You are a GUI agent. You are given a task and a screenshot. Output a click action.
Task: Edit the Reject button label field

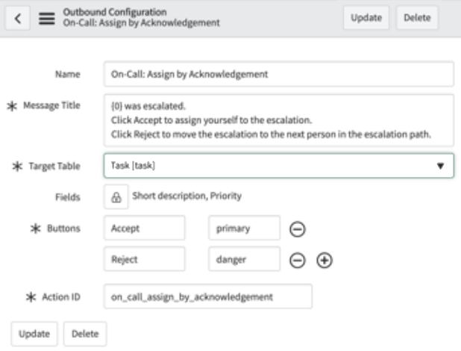pyautogui.click(x=144, y=259)
